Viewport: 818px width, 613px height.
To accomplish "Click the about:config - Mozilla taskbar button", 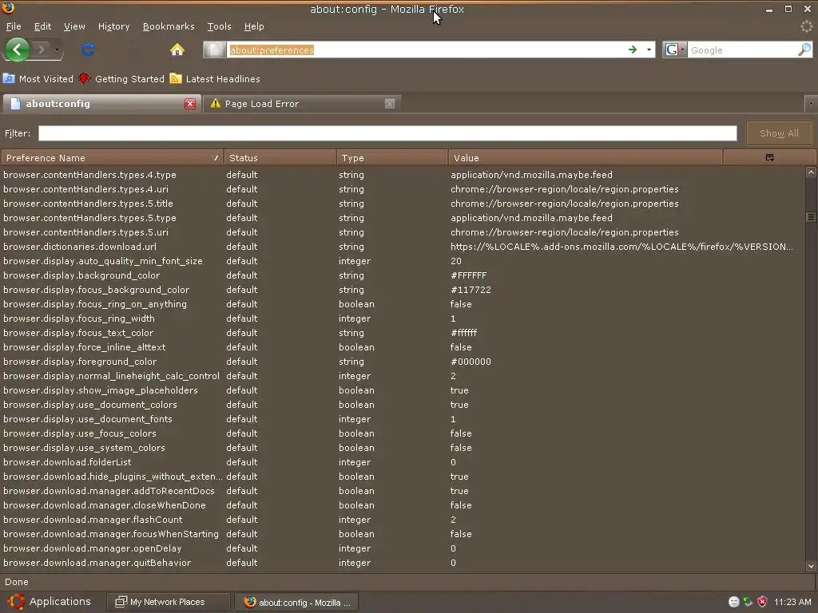I will pyautogui.click(x=297, y=602).
